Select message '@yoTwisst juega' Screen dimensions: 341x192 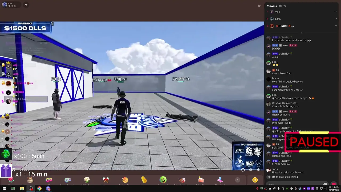click(282, 123)
